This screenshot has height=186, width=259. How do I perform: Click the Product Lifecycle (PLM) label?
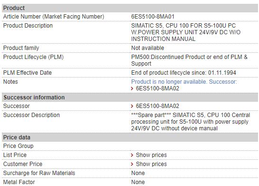coord(33,57)
